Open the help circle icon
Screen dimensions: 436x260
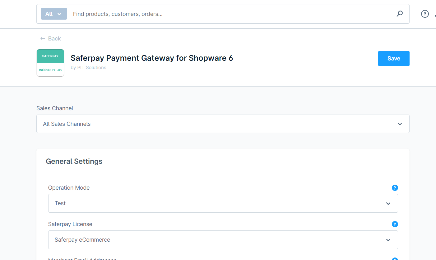(x=425, y=14)
